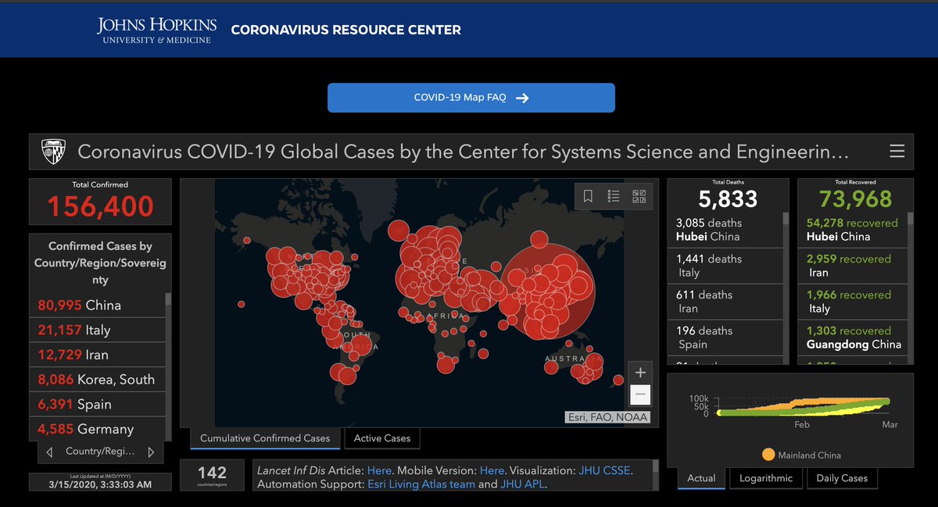Screen dimensions: 938x507
Task: Click the COVID-19 Map FAQ button
Action: (x=471, y=98)
